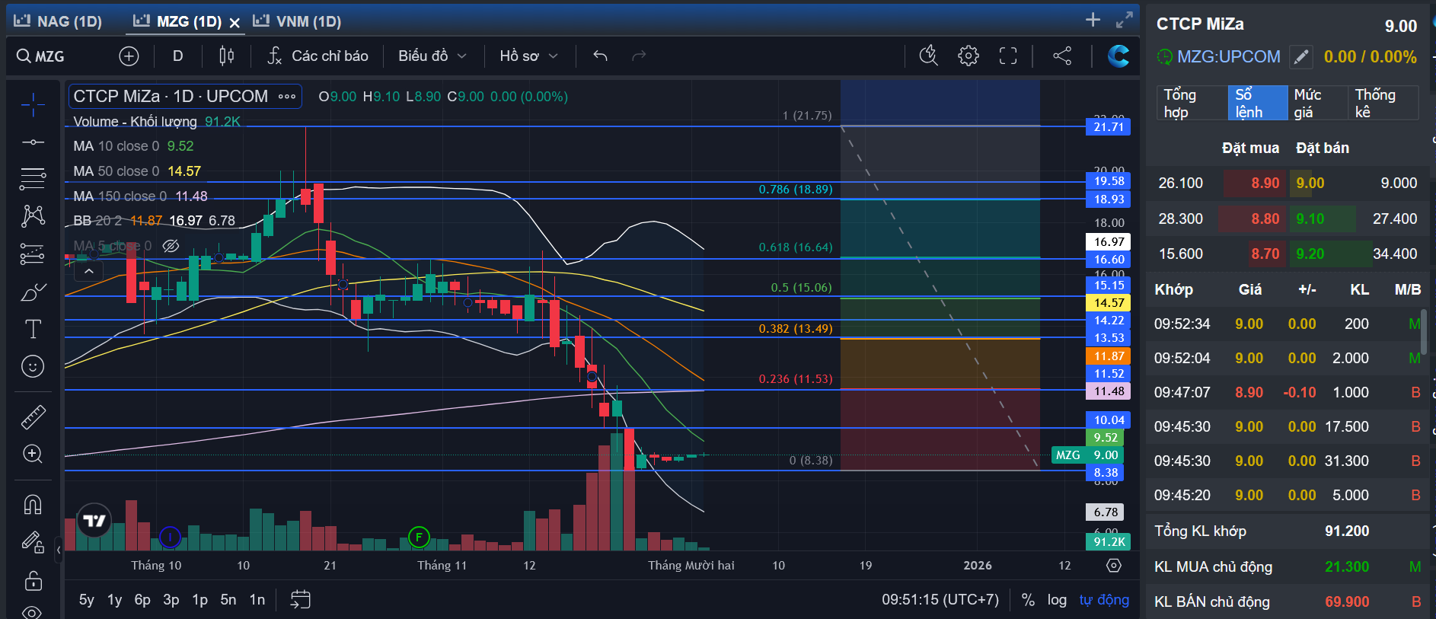Click the 8.90 bid price in order book

coord(1265,183)
